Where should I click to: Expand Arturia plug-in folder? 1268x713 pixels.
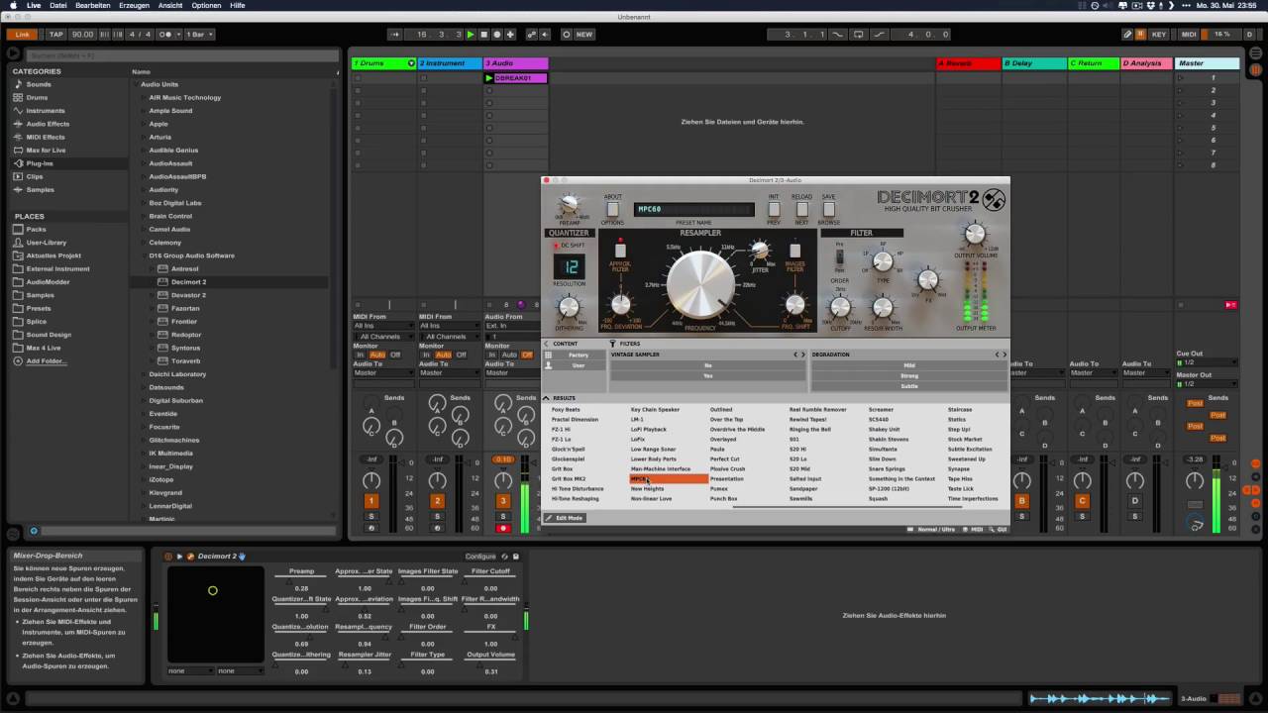click(145, 137)
